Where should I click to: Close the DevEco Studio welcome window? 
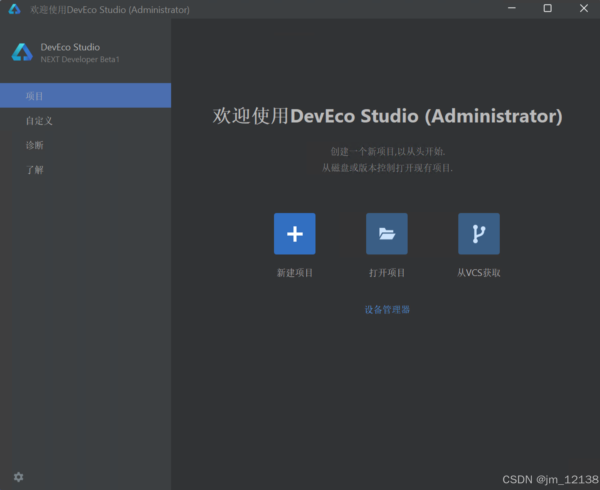pos(584,8)
